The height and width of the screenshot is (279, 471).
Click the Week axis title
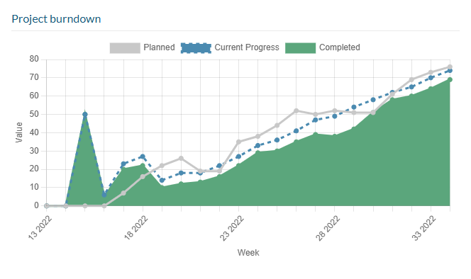(248, 253)
